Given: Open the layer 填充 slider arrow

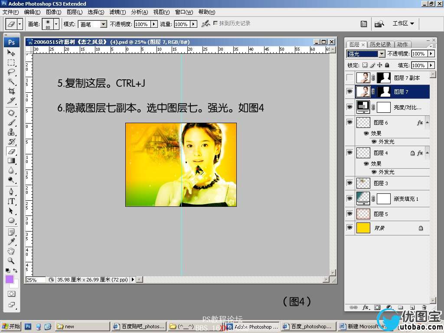Looking at the screenshot, I should coord(431,65).
